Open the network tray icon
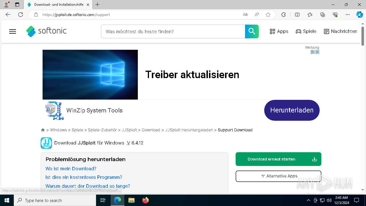Viewport: 366px width, 206px height. (x=322, y=200)
